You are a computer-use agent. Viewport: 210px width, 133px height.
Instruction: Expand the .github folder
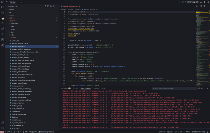[32, 9]
